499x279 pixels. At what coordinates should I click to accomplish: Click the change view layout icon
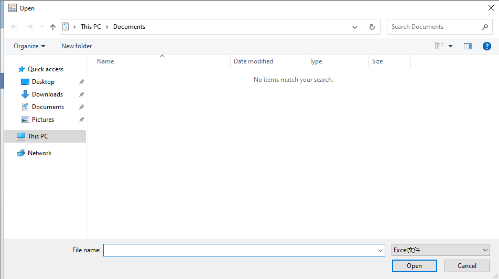(439, 46)
